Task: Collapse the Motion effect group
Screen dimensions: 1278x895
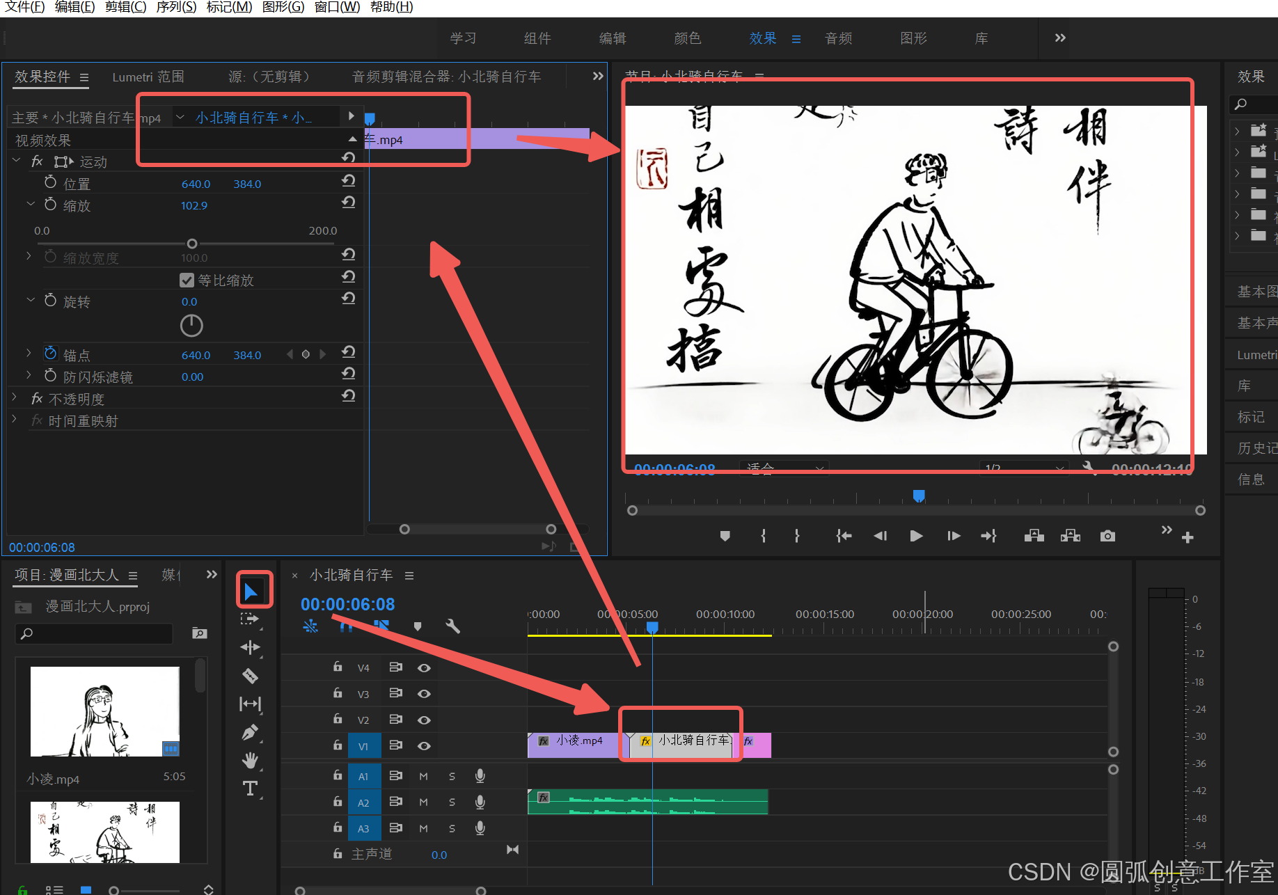Action: (x=16, y=161)
